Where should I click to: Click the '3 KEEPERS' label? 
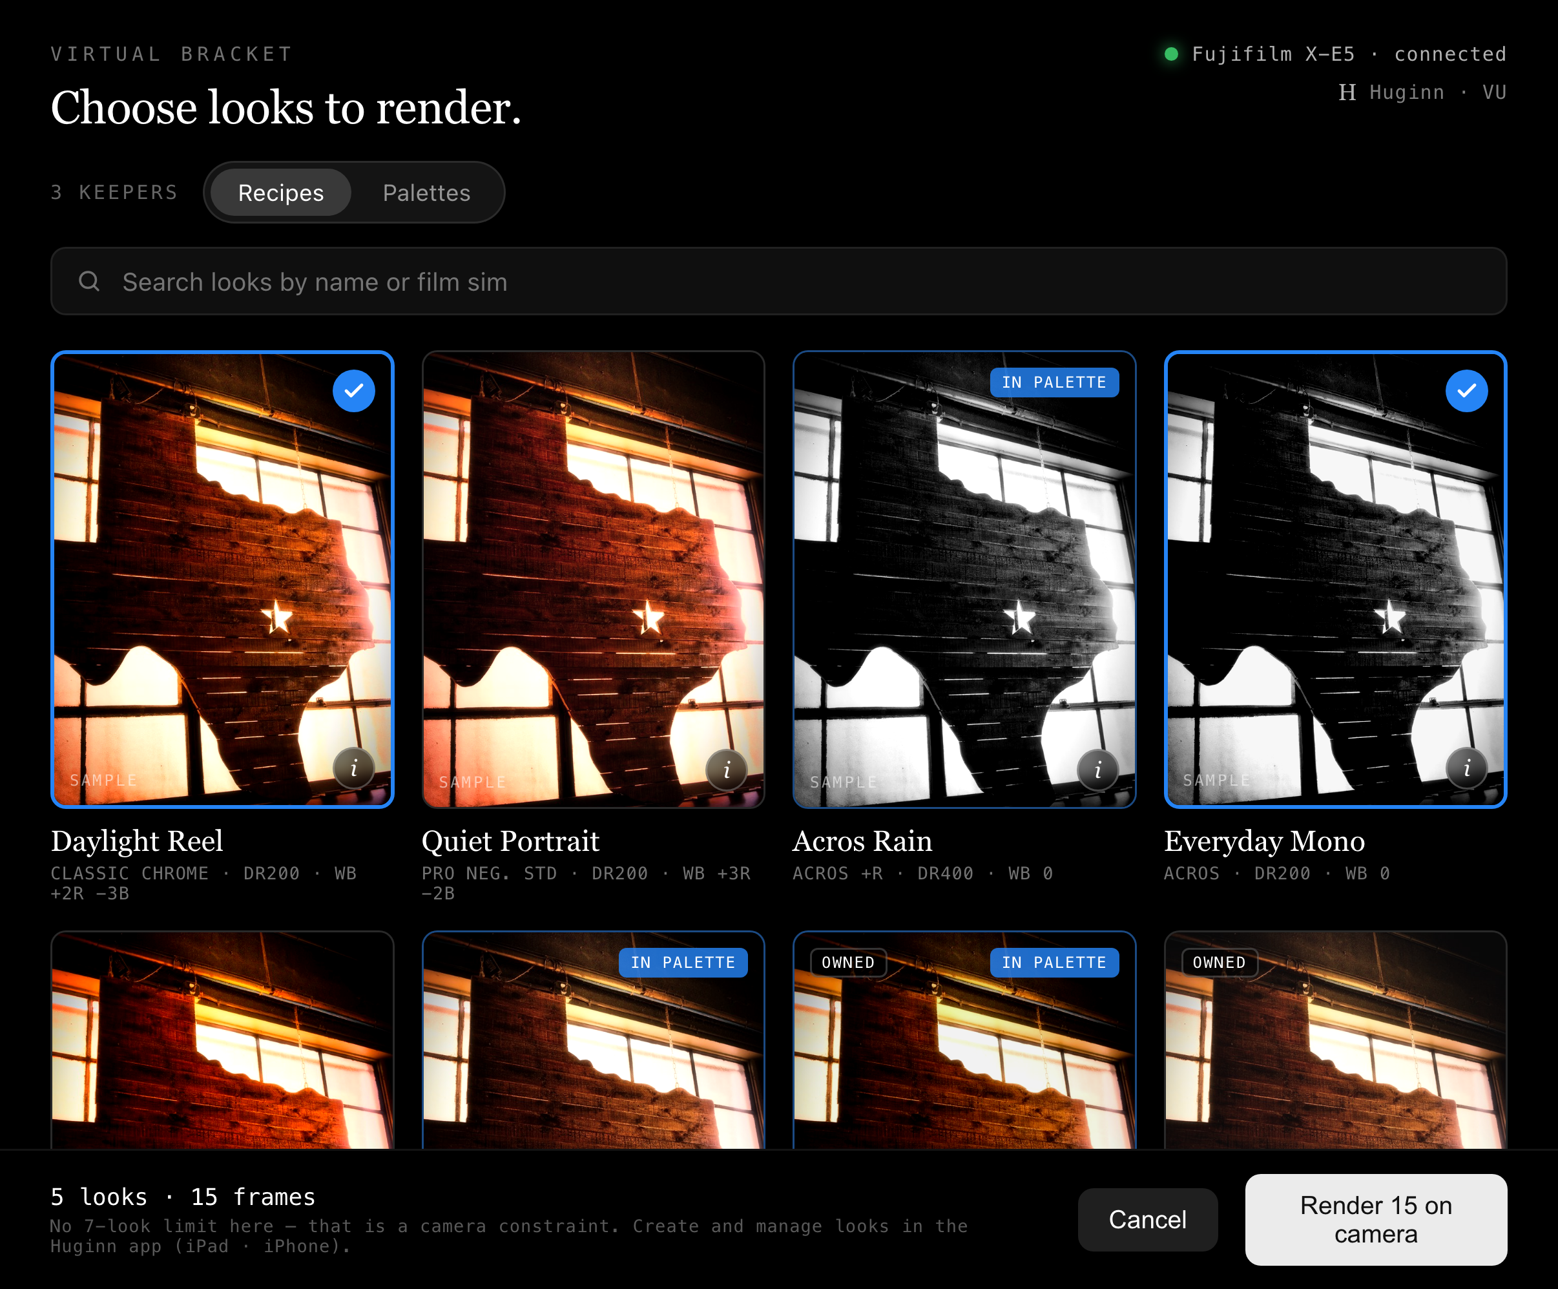[114, 192]
